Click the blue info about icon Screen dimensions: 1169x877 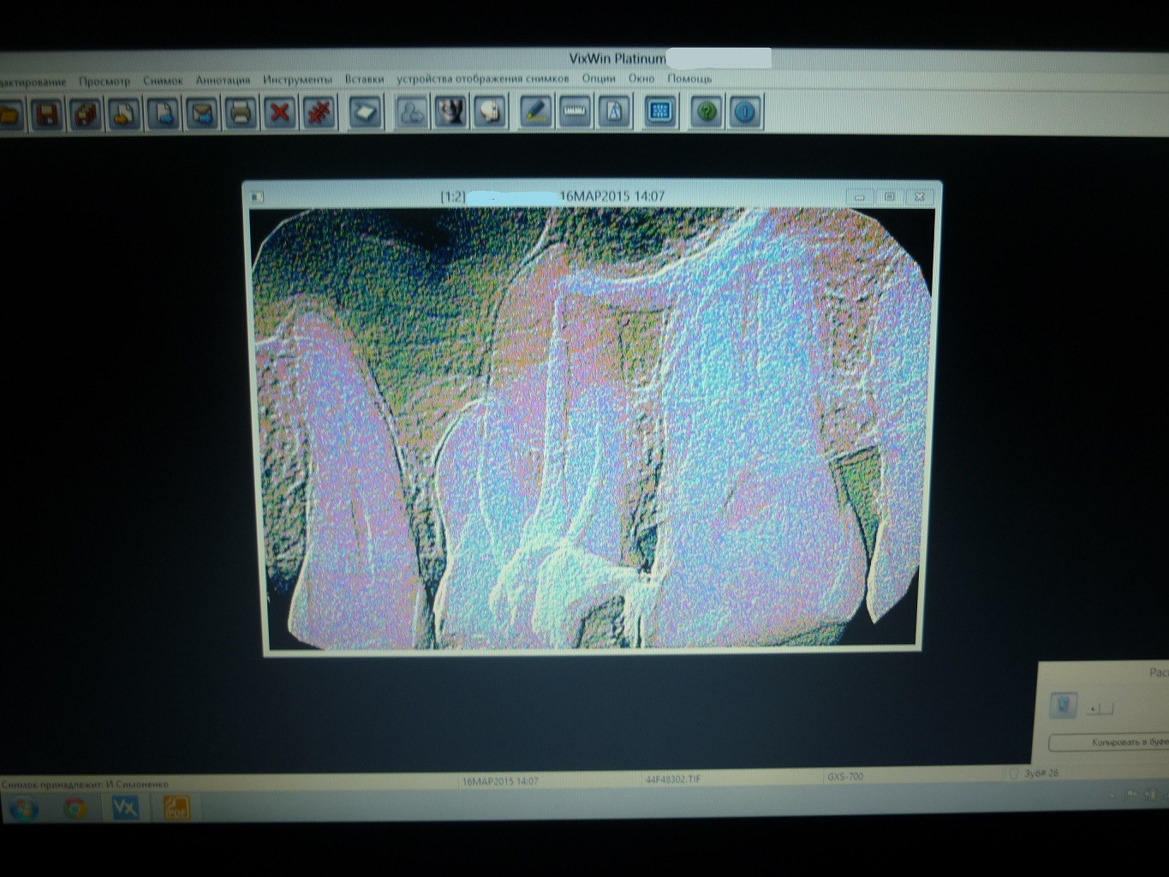[x=745, y=112]
